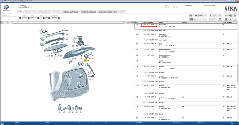239x125 pixels.
Task: Click the REMARK column header
Action: (184, 22)
